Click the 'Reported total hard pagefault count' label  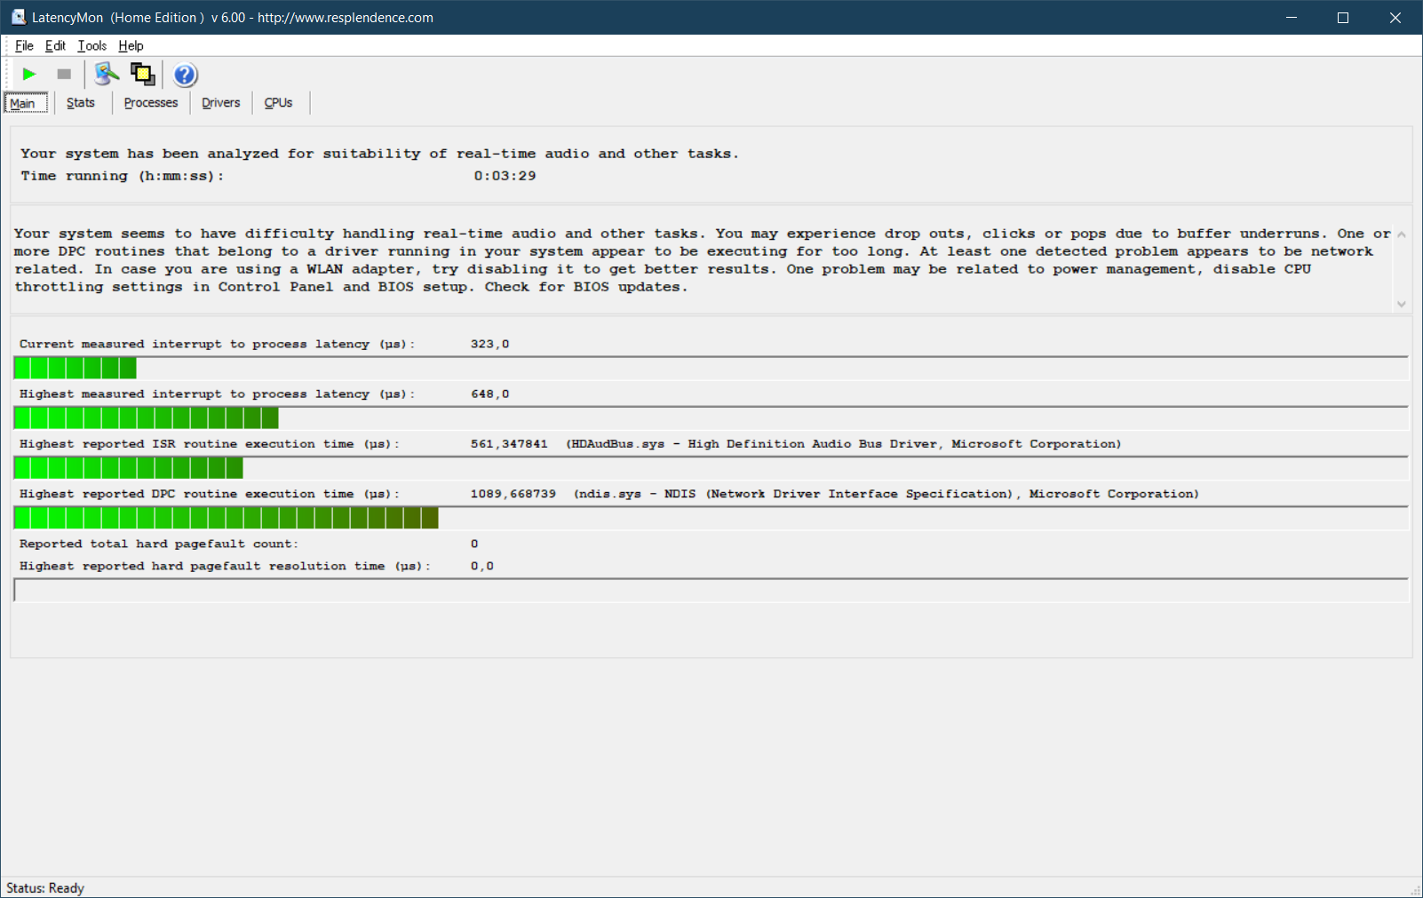(159, 544)
